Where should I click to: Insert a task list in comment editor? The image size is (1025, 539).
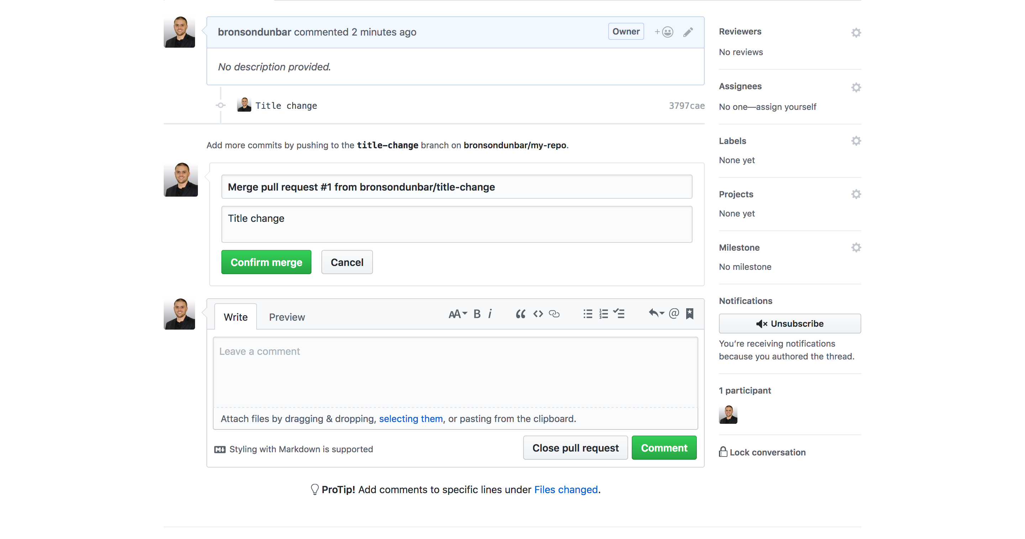[619, 314]
